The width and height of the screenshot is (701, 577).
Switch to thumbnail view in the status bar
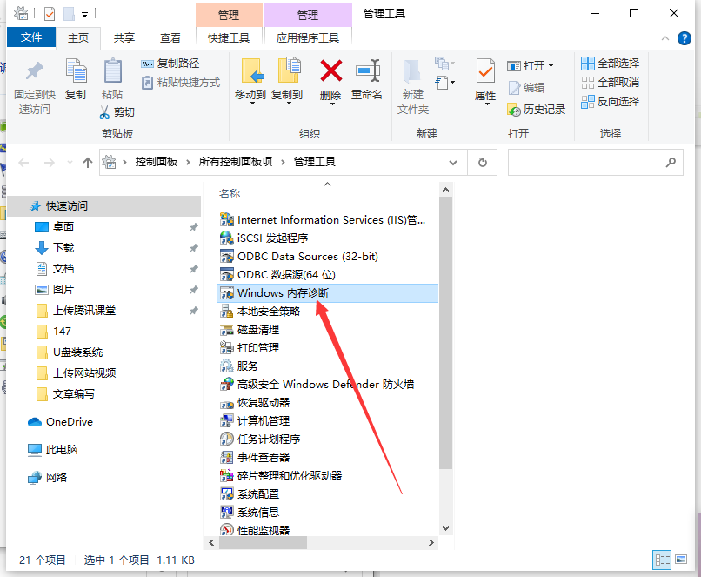point(682,560)
